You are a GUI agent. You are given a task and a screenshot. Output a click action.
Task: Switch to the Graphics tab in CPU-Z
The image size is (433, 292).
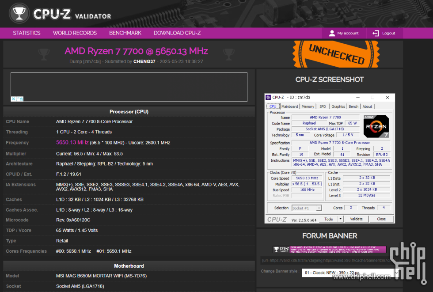(338, 106)
